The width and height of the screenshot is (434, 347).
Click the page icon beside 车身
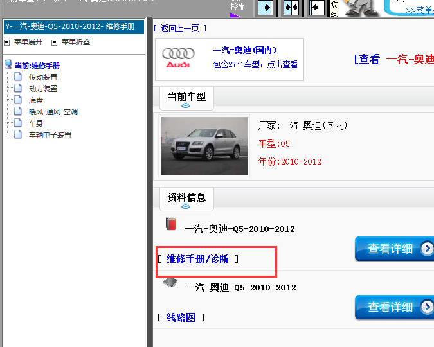pyautogui.click(x=18, y=123)
